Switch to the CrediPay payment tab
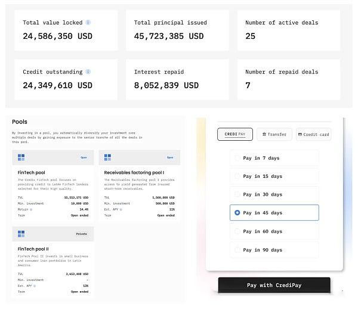The height and width of the screenshot is (309, 358). 235,134
